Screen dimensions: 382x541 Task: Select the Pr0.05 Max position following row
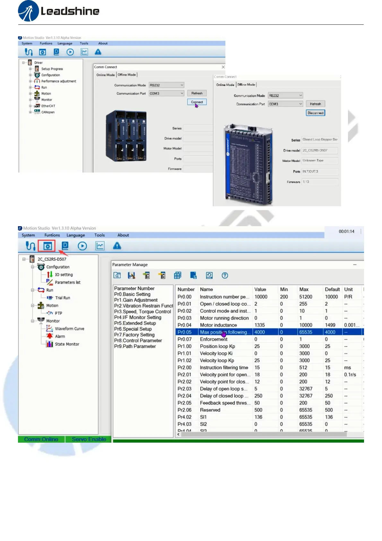(269, 332)
